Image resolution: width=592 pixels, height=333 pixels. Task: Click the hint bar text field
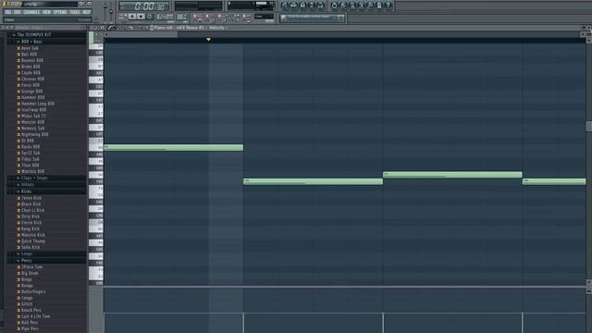[x=47, y=20]
